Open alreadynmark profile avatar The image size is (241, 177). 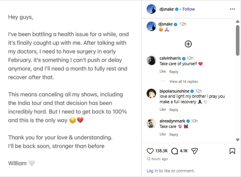[152, 123]
